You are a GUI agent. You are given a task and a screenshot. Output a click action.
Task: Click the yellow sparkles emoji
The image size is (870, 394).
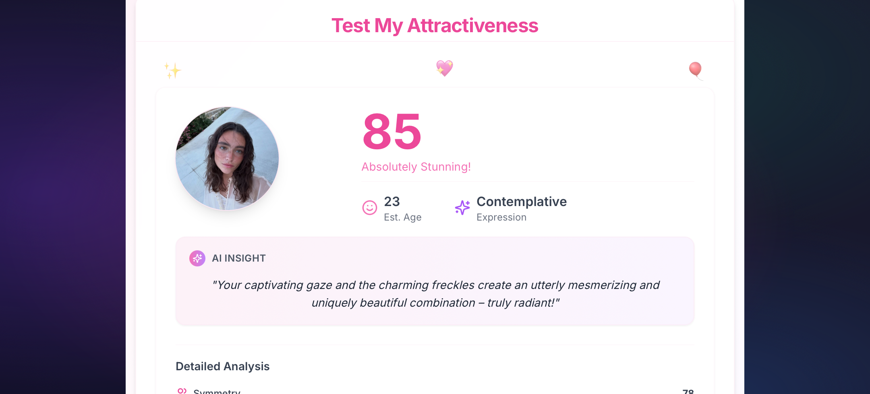pyautogui.click(x=173, y=70)
